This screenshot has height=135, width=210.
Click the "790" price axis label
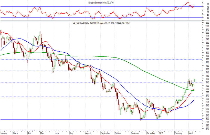(207, 56)
